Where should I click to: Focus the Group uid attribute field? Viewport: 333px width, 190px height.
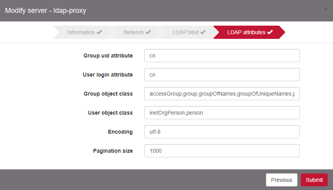click(221, 56)
